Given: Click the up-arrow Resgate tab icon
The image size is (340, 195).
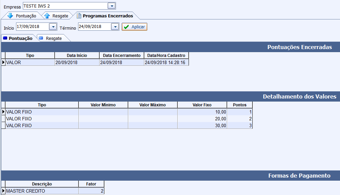Looking at the screenshot, I should 47,16.
